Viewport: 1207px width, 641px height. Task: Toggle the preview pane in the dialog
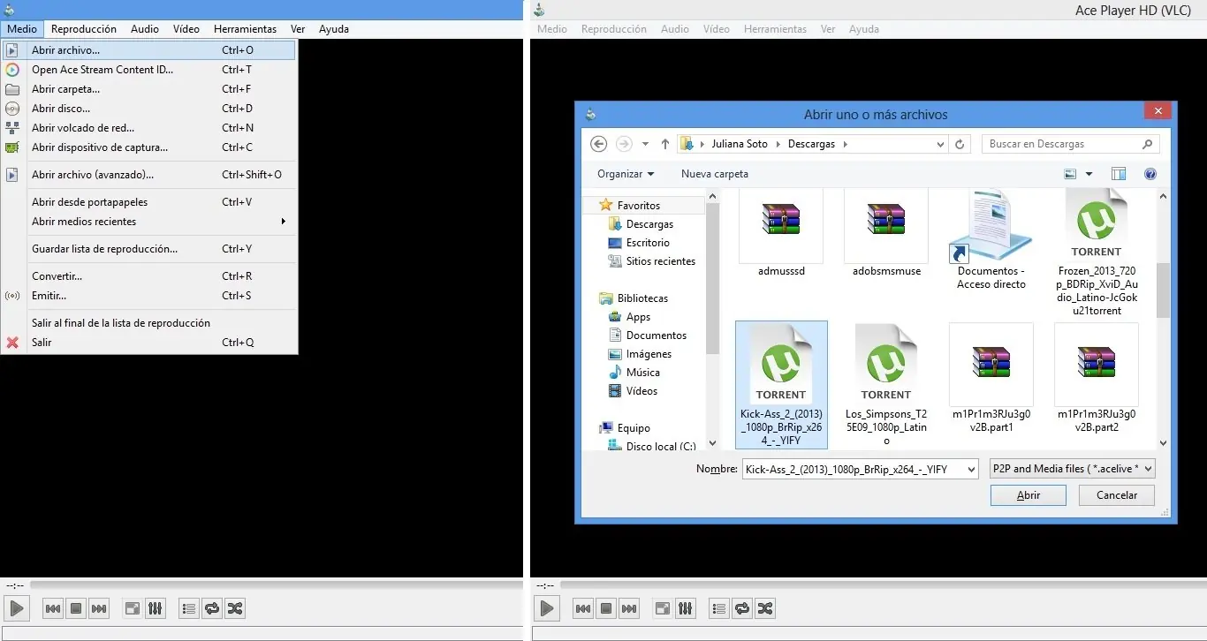click(x=1119, y=174)
